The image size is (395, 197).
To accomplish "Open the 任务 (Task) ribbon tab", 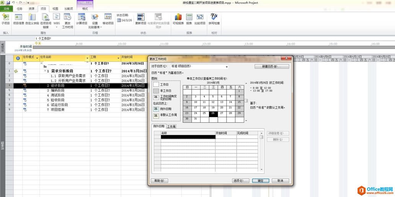I will click(20, 8).
